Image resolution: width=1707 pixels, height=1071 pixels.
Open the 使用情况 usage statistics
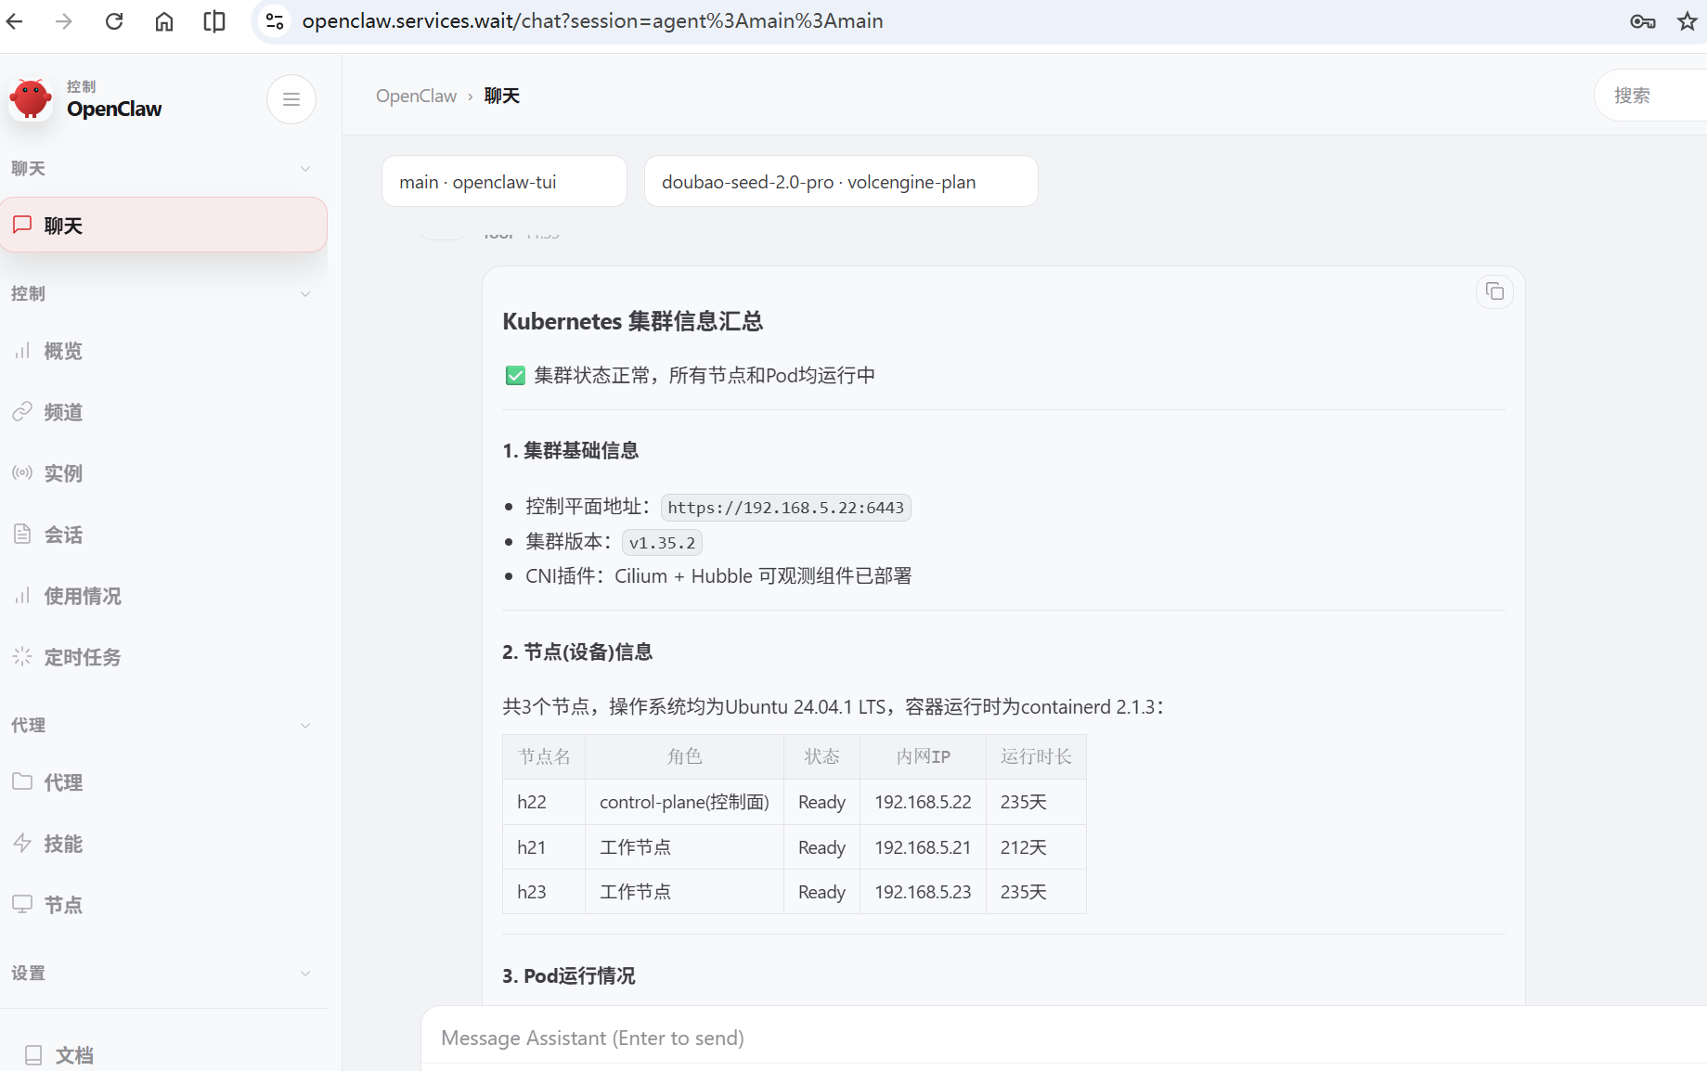click(x=82, y=596)
